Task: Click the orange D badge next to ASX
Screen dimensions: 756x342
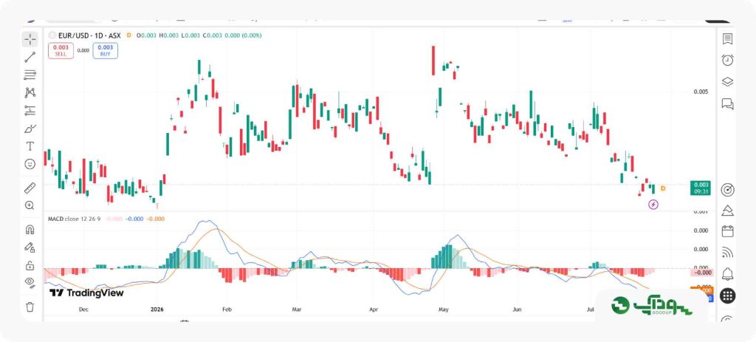Action: pos(128,35)
